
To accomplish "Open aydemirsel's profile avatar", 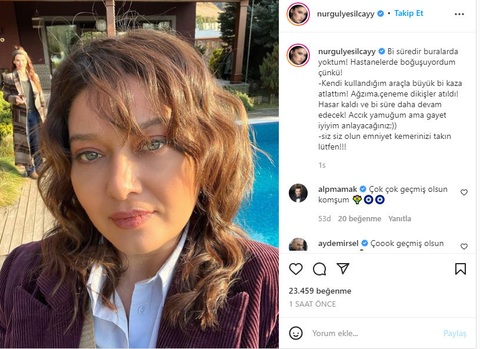I will point(299,244).
